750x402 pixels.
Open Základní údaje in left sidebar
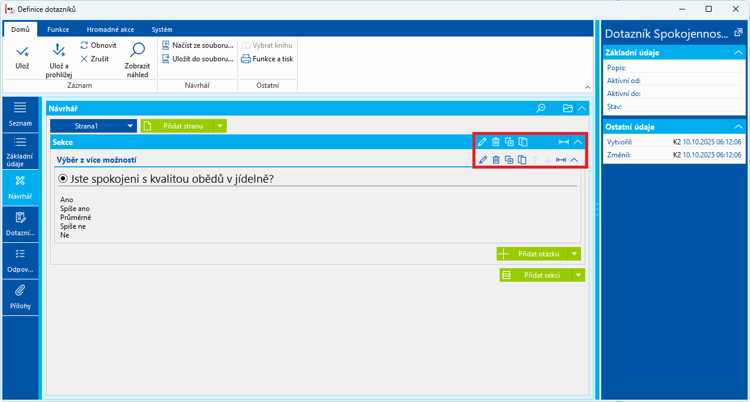point(20,151)
